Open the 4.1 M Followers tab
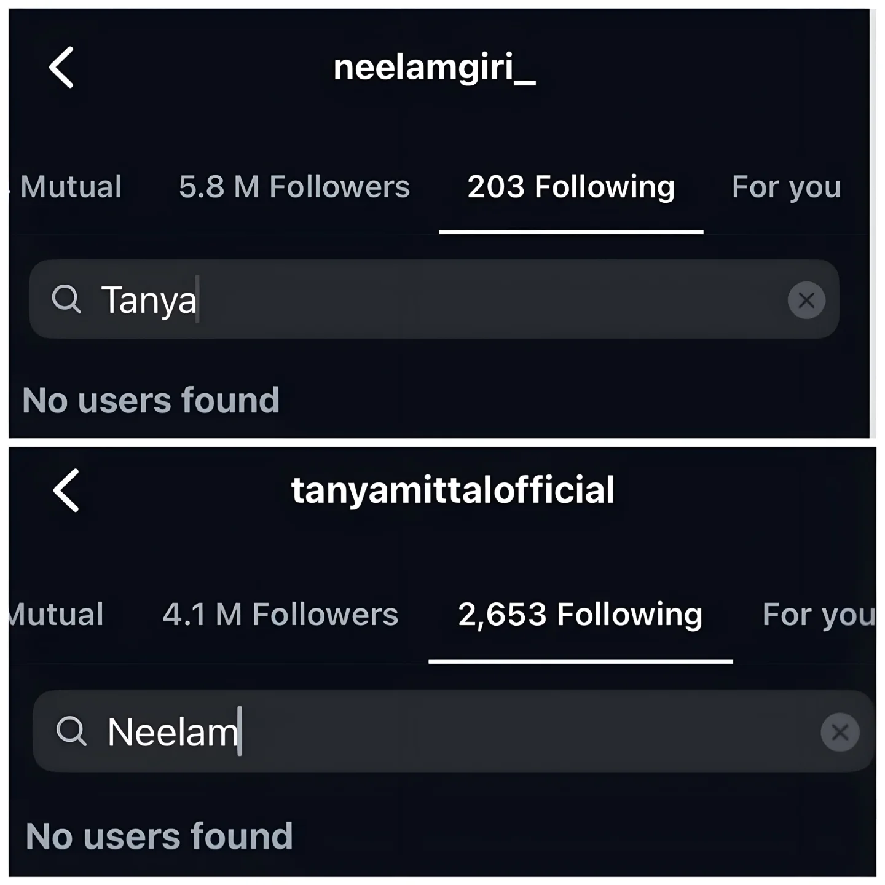The height and width of the screenshot is (885, 885). pyautogui.click(x=280, y=615)
